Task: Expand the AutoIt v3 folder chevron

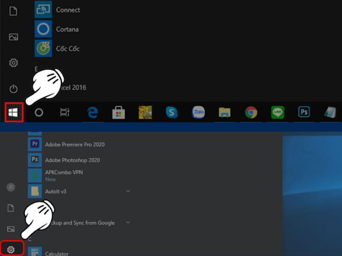Action: coord(128,191)
